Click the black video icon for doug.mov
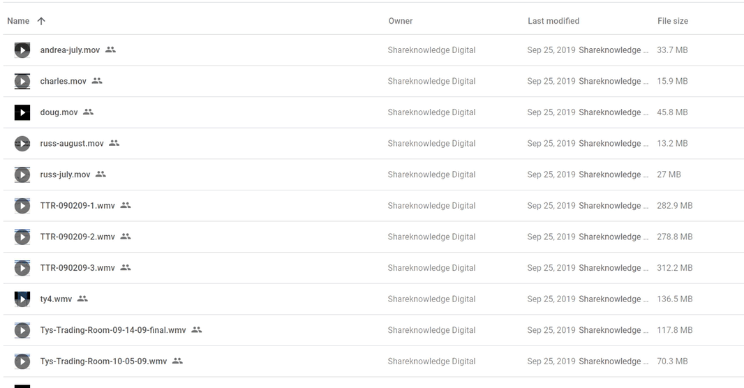 click(x=22, y=112)
